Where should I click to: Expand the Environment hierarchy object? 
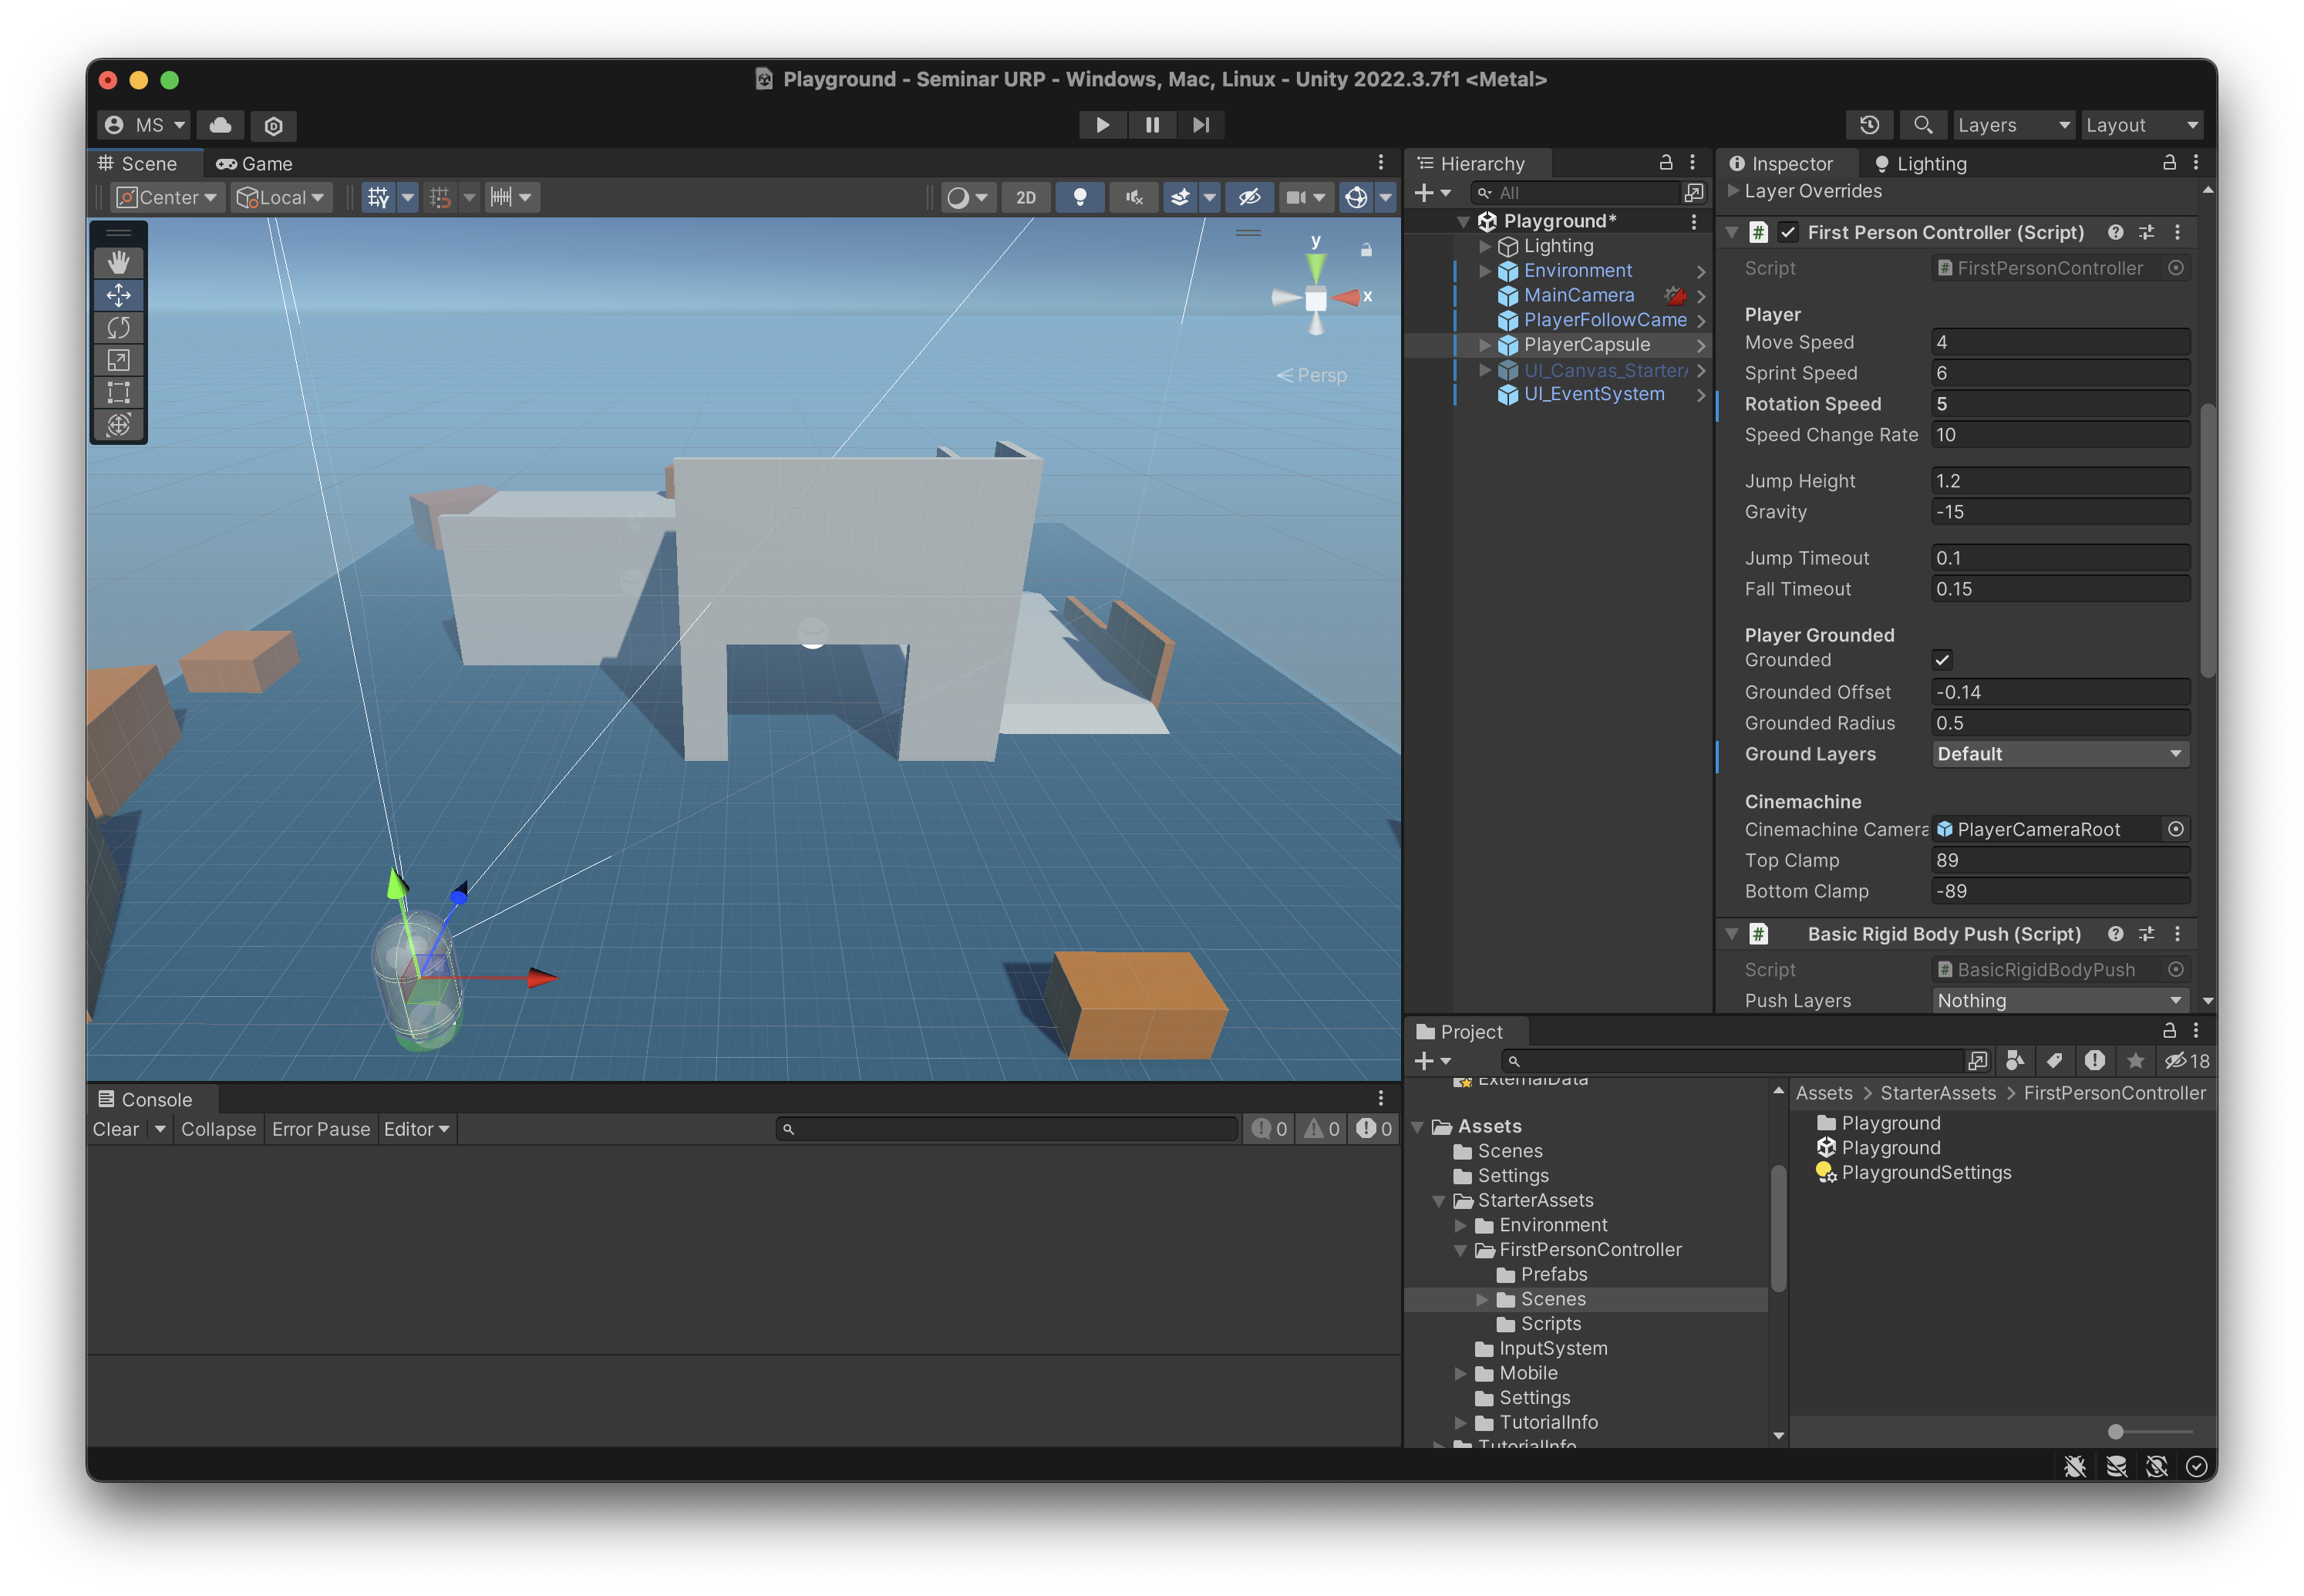tap(1485, 271)
